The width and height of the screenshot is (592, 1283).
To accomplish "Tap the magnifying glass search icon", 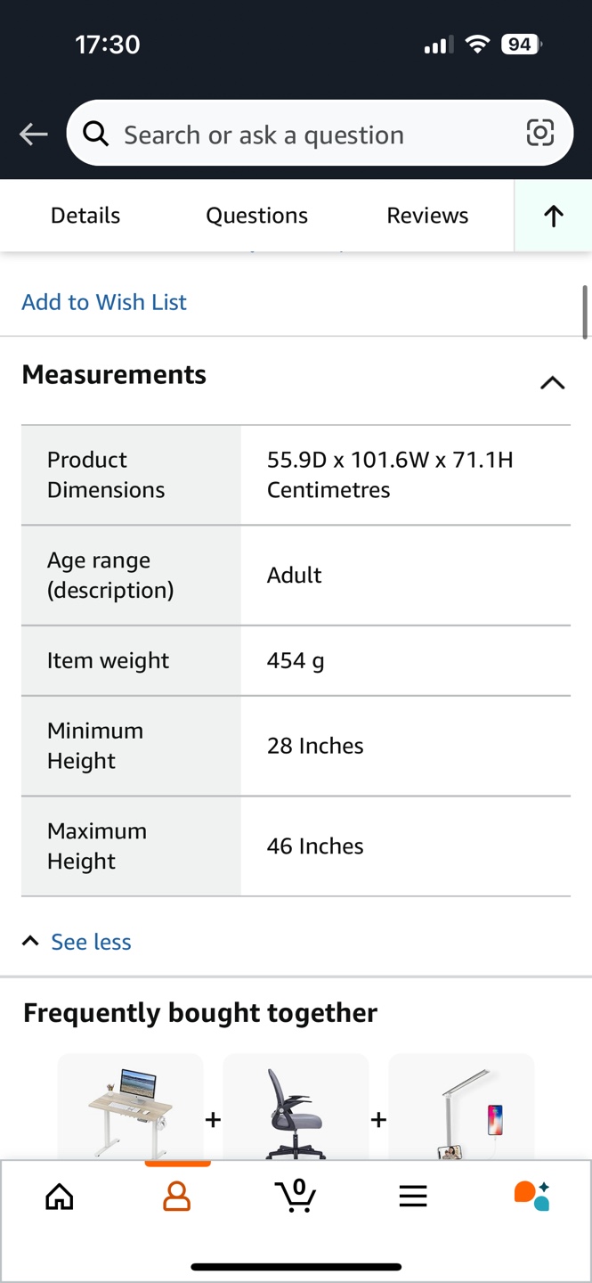I will tap(96, 135).
